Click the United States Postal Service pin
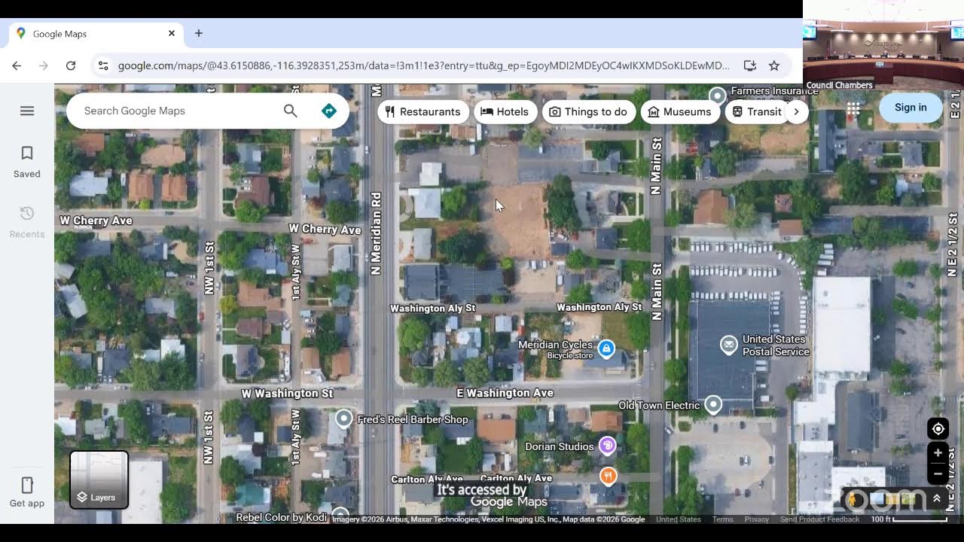The image size is (964, 542). pos(728,345)
